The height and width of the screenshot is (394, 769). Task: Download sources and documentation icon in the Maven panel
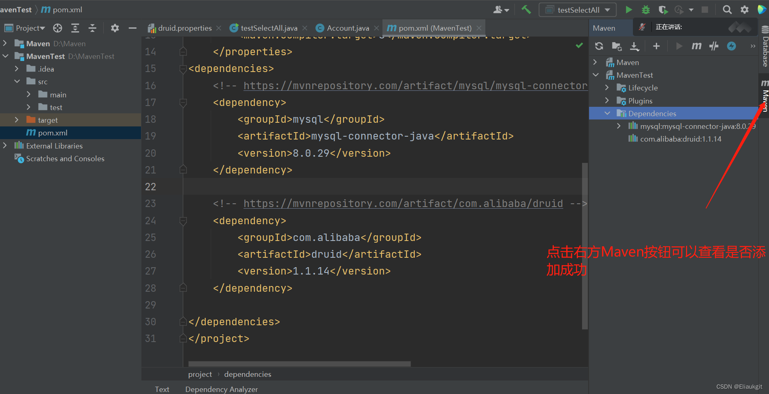point(635,46)
